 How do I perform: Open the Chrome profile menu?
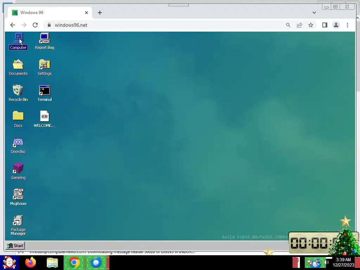tap(336, 25)
